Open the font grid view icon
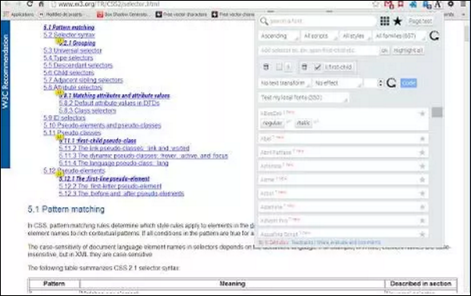Screen dimensions: 471x296 click(x=384, y=21)
